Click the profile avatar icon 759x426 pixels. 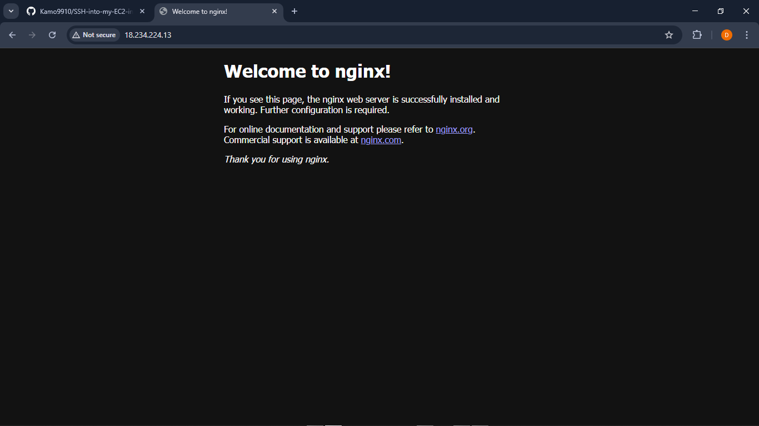point(726,34)
